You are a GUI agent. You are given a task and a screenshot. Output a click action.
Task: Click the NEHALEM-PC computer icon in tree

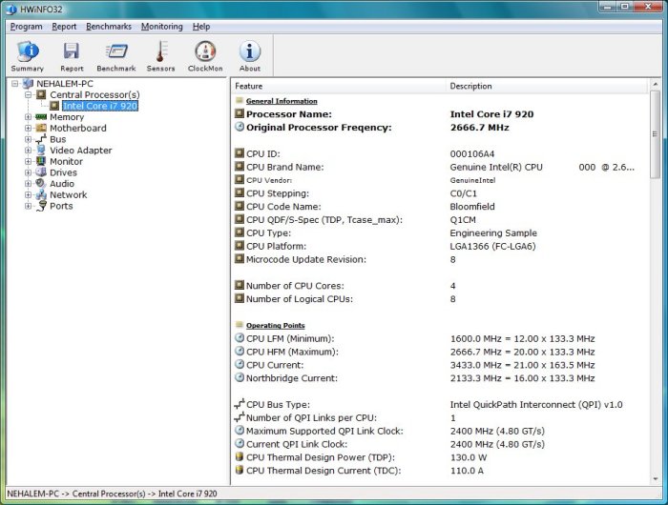point(28,84)
